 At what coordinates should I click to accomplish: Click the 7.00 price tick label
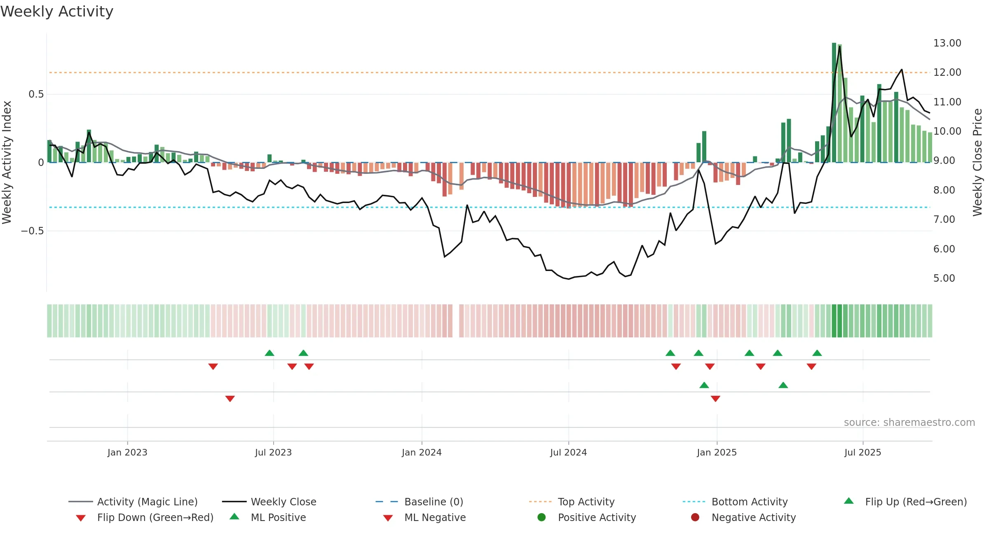click(944, 219)
